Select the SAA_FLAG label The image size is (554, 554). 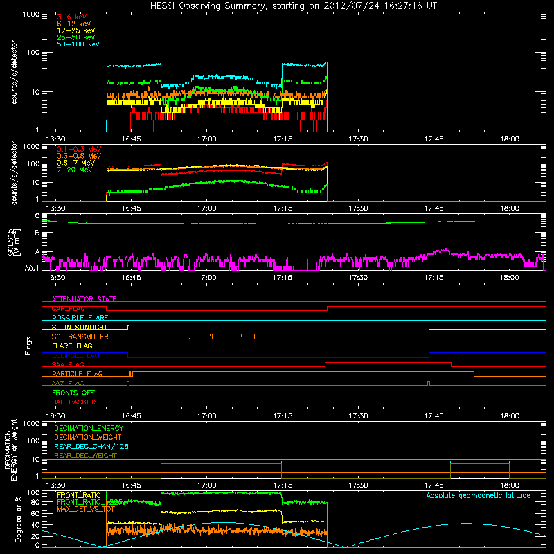[68, 364]
